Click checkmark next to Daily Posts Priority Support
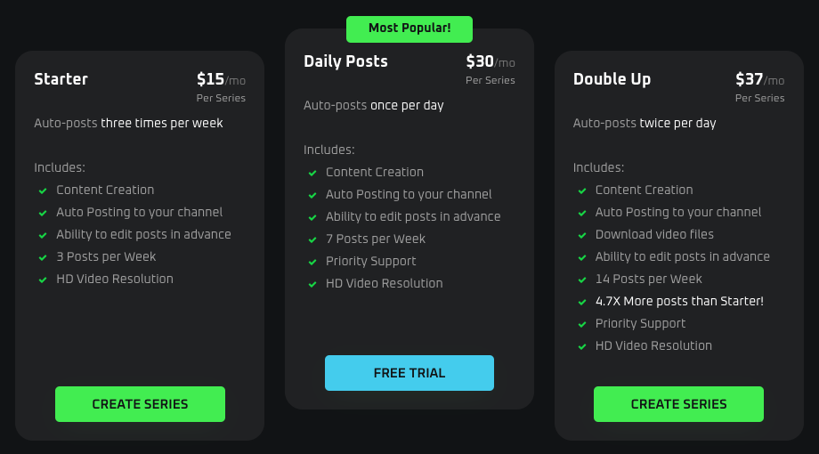The width and height of the screenshot is (819, 454). coord(312,262)
